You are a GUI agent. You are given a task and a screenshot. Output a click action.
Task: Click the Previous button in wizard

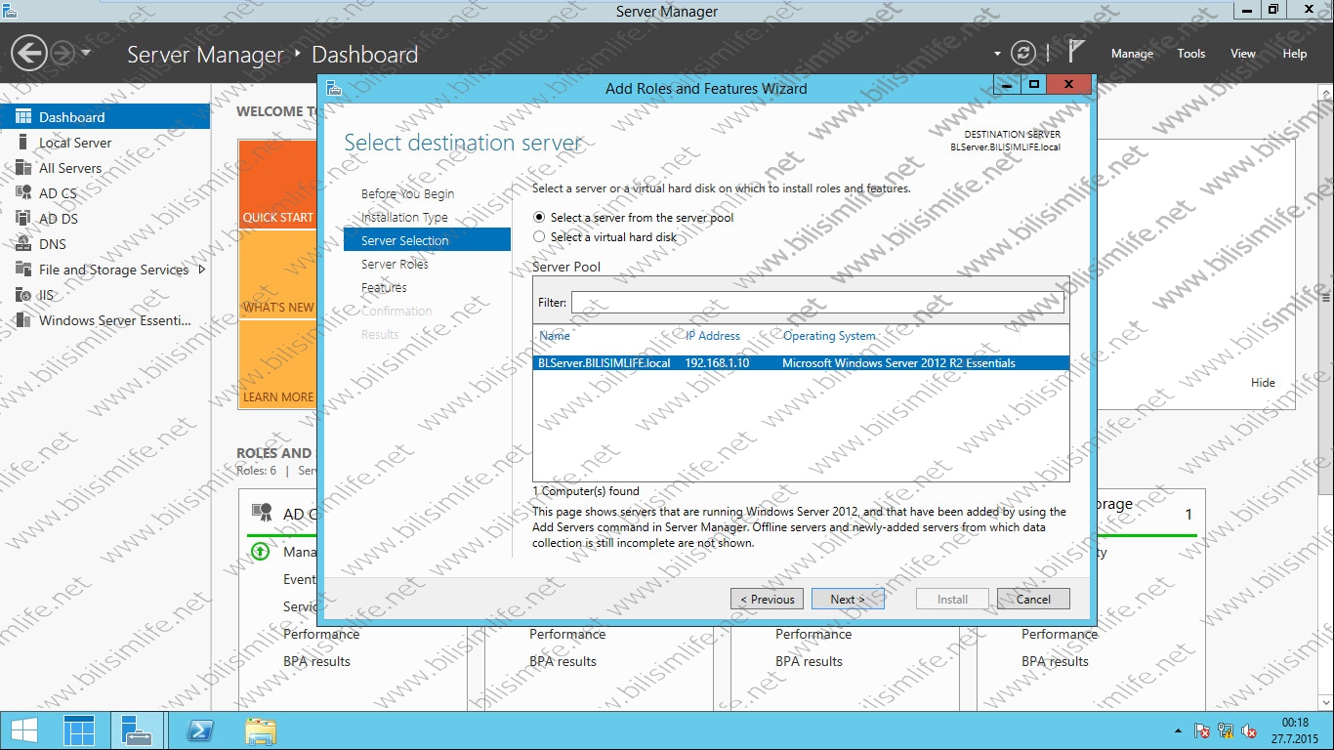point(767,600)
